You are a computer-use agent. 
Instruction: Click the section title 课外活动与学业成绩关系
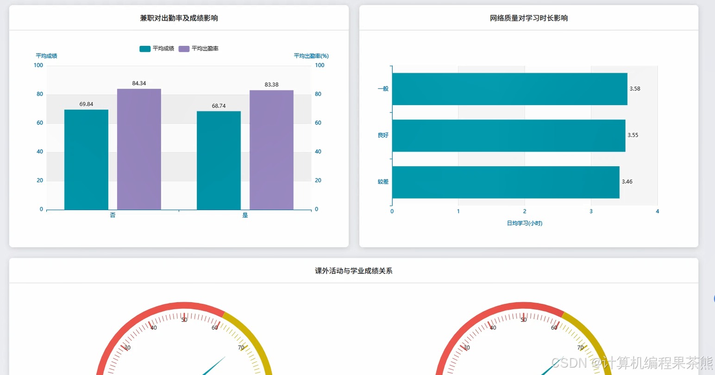354,271
